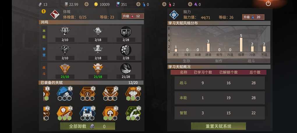The image size is (297, 133).
Task: Tap the orange shield and sword talent
Action: tap(65, 113)
